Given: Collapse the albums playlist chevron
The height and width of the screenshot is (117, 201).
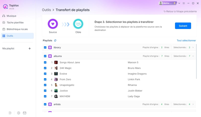Looking at the screenshot, I should 193,56.
